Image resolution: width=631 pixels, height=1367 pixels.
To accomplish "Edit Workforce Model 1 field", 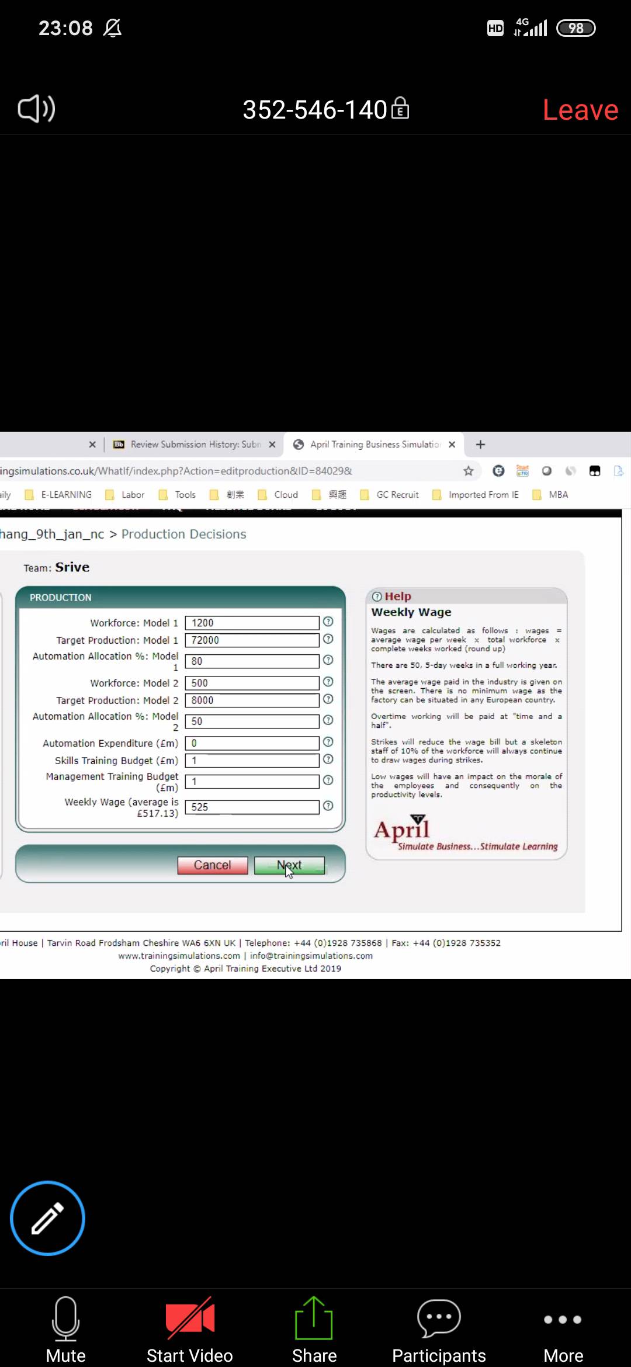I will point(252,623).
